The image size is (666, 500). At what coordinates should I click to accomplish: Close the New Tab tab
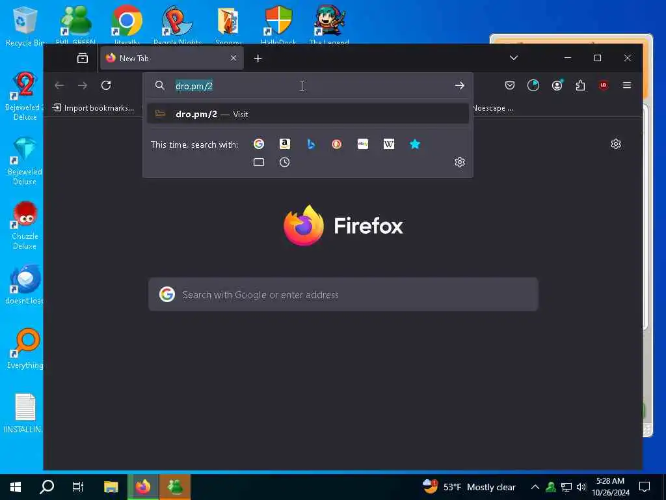(x=233, y=58)
